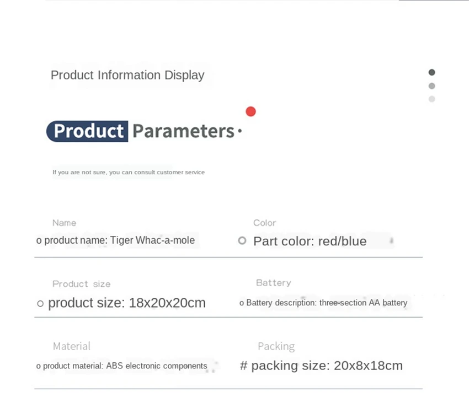Screen dimensions: 469x413
Task: Click the Product blue badge label
Action: 88,131
